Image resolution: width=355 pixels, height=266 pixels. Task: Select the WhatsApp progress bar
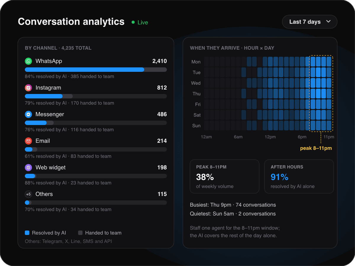(x=96, y=70)
